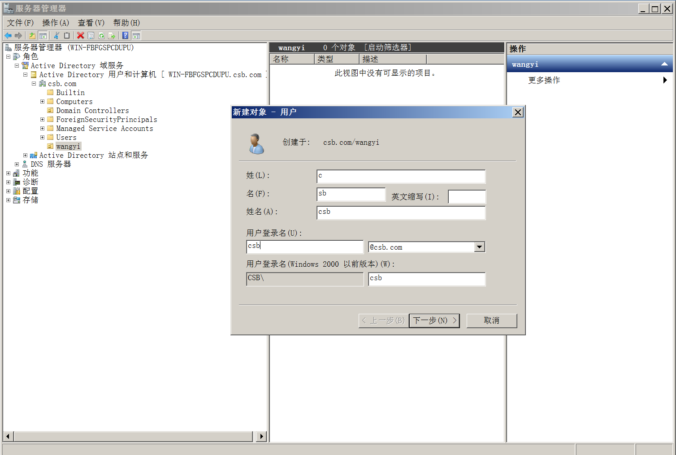This screenshot has width=676, height=455.
Task: Toggle the console tree pane toolbar icon
Action: [43, 35]
